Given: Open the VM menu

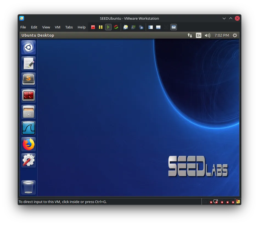Looking at the screenshot, I should click(x=57, y=27).
